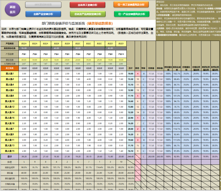Image resolution: width=221 pixels, height=191 pixels.
Task: Select employee name cell 美人鱼13
Action: [x=10, y=145]
